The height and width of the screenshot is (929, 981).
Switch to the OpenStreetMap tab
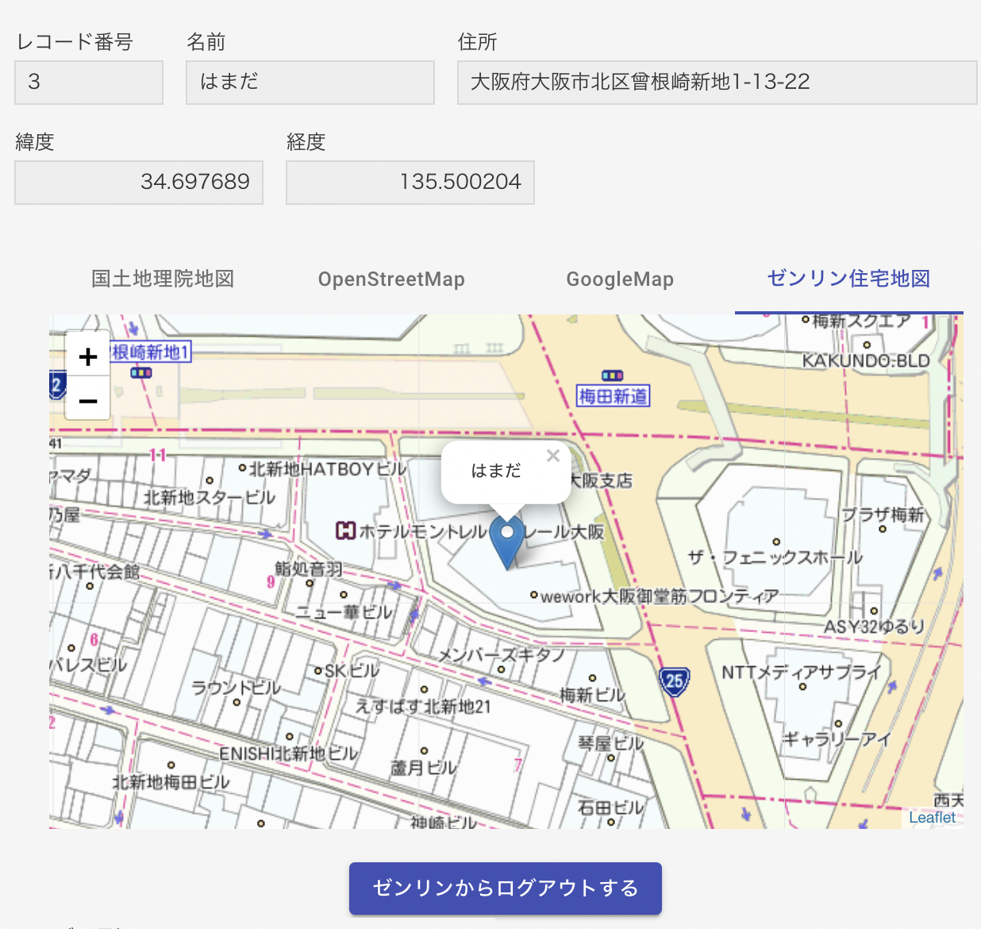point(391,279)
